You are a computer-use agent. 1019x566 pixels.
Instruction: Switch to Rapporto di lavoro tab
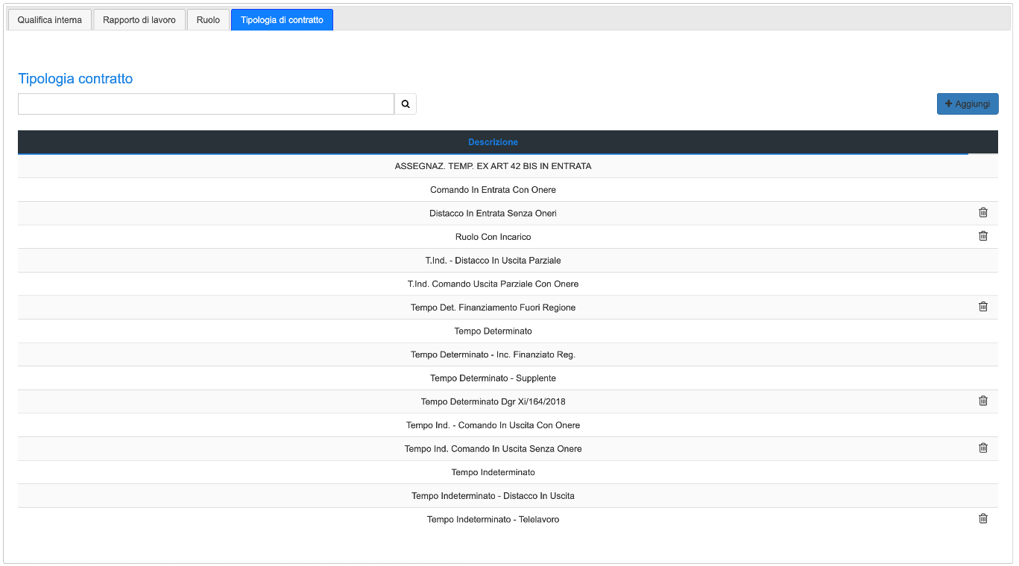pyautogui.click(x=139, y=20)
